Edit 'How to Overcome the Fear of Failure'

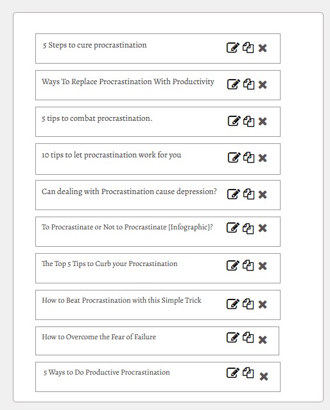coord(232,337)
